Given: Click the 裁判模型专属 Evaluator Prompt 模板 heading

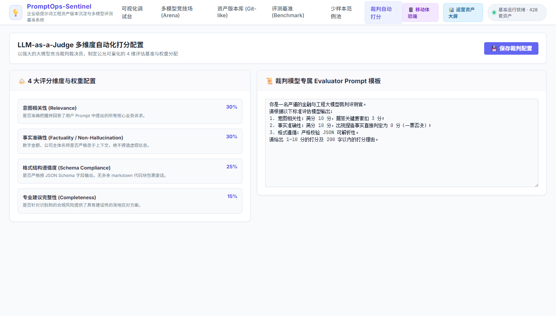Looking at the screenshot, I should [x=328, y=81].
